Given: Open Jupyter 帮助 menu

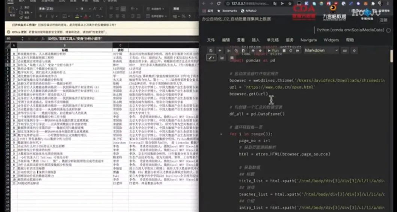Looking at the screenshot, I should coord(350,40).
